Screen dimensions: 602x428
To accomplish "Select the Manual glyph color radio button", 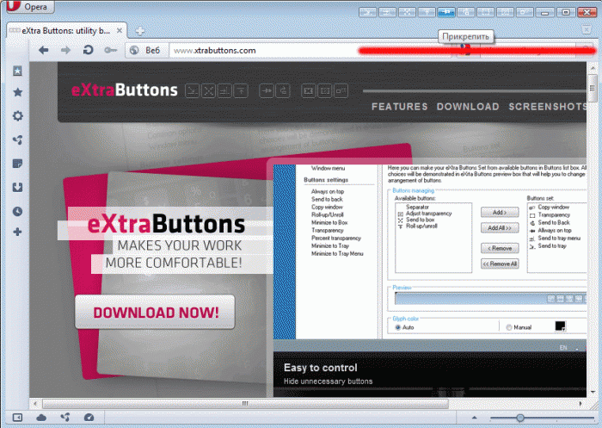I will 509,327.
